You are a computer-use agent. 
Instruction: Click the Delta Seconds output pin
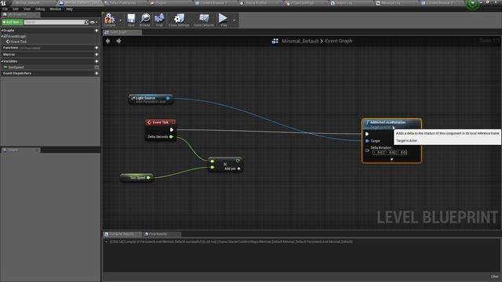click(x=171, y=136)
